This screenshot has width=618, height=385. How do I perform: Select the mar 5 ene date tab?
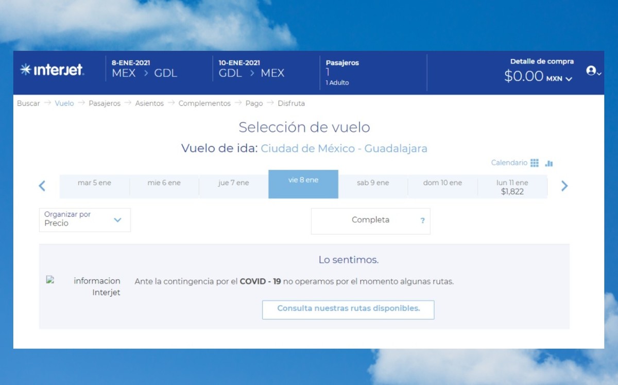(x=94, y=183)
